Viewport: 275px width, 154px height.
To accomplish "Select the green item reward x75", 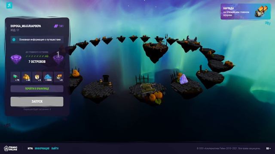I will pyautogui.click(x=15, y=77).
